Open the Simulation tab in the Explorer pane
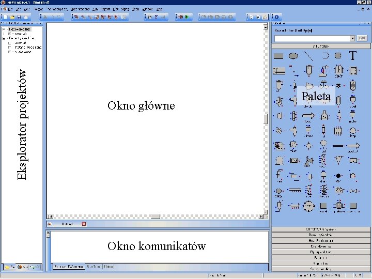This screenshot has height=279, width=372. 22,267
